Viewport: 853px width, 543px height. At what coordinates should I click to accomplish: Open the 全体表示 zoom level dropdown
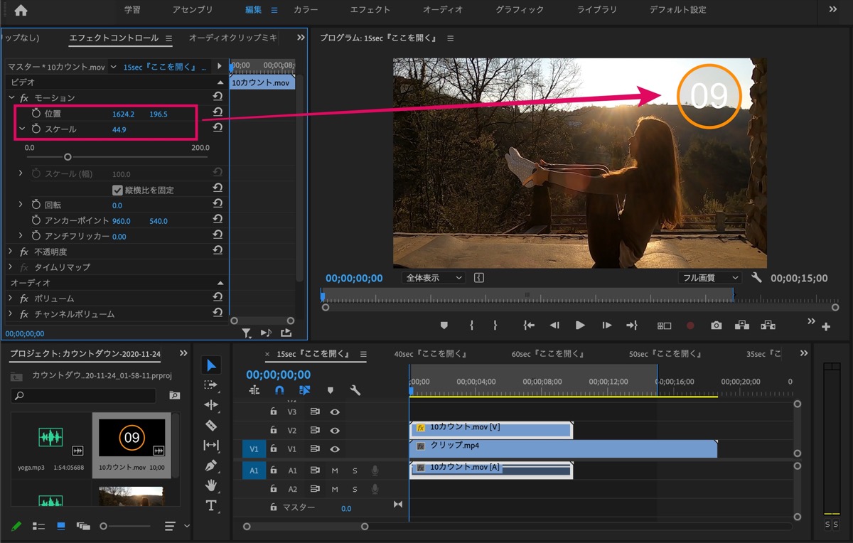(x=433, y=278)
